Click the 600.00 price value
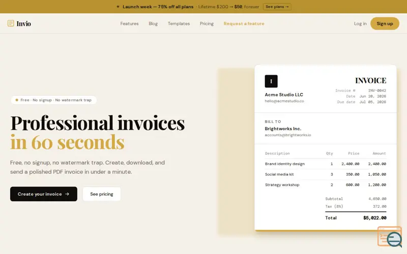This screenshot has height=254, width=407. coord(353,185)
